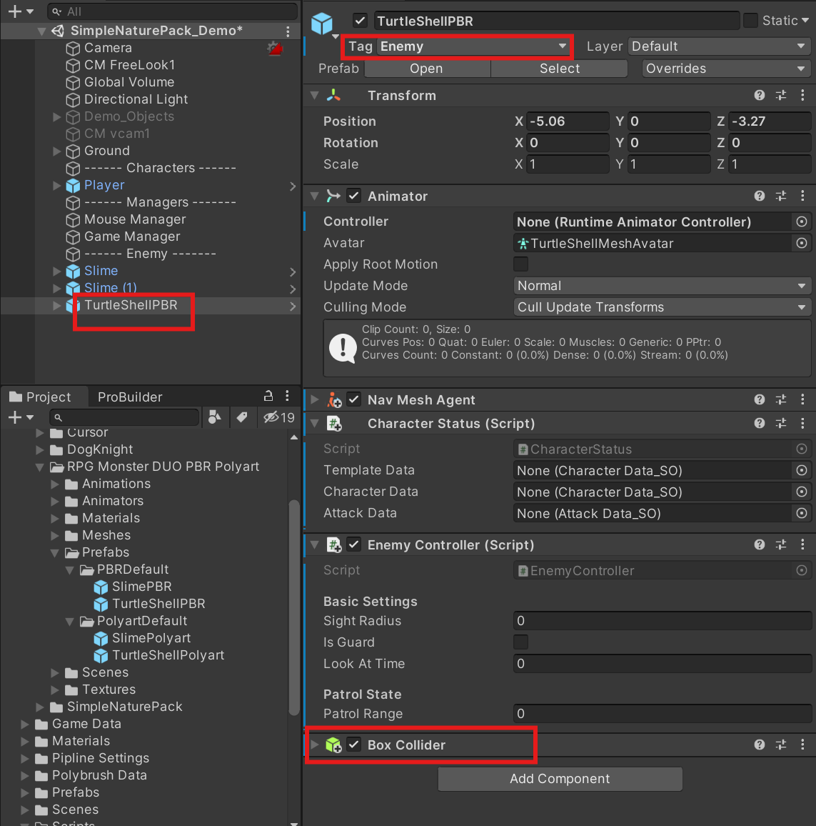Toggle the Static checkbox
This screenshot has width=816, height=826.
coord(750,21)
